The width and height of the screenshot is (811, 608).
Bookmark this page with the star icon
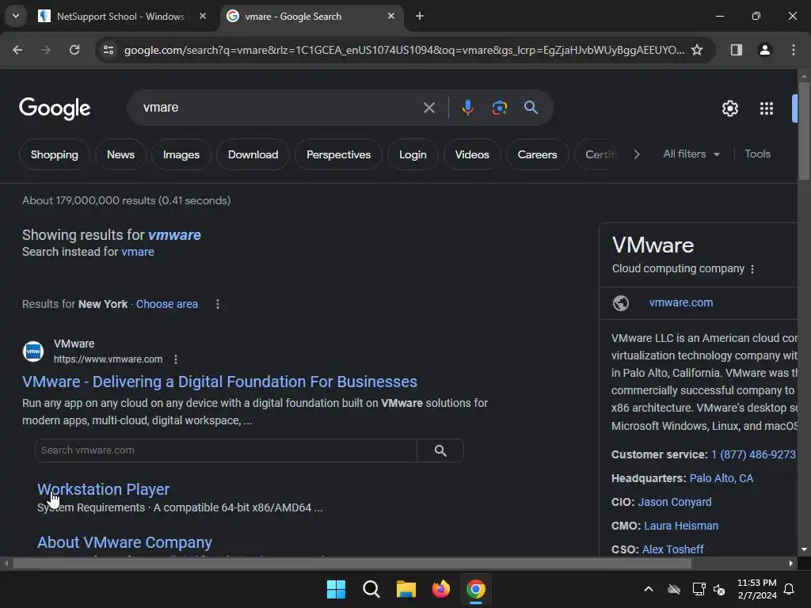coord(697,50)
